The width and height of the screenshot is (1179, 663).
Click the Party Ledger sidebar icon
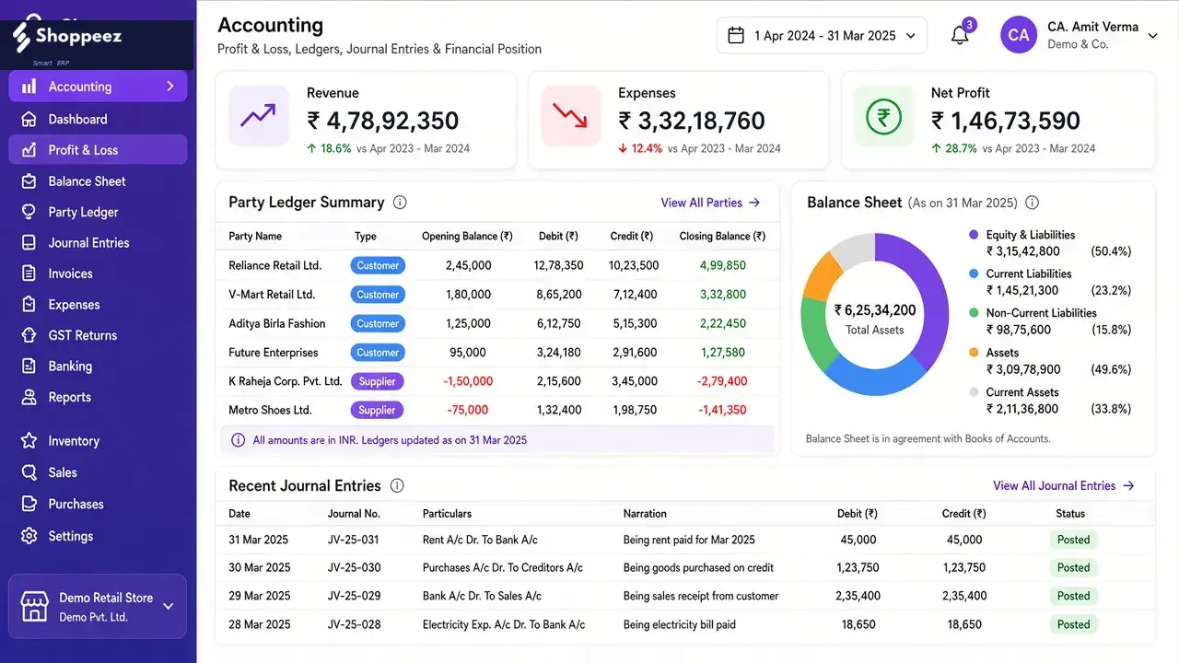coord(29,212)
